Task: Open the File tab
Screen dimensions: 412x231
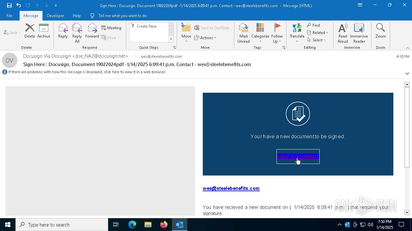Action: coord(9,16)
